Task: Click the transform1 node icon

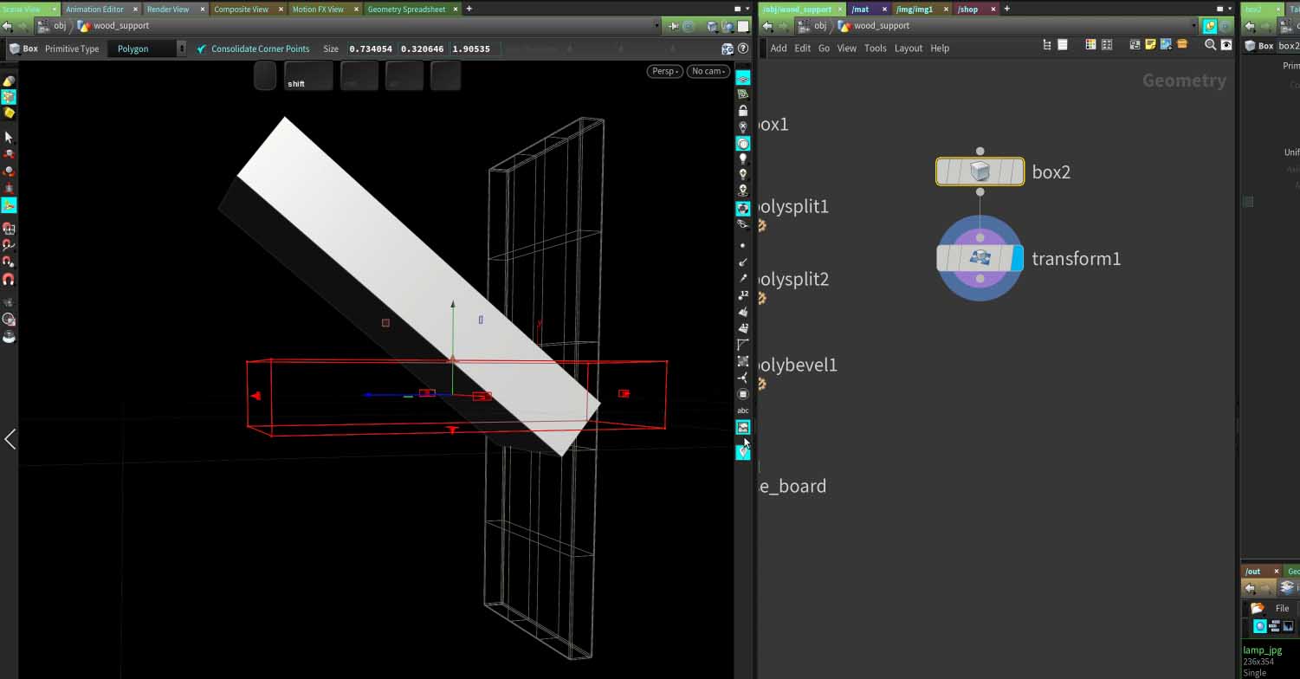Action: (980, 258)
